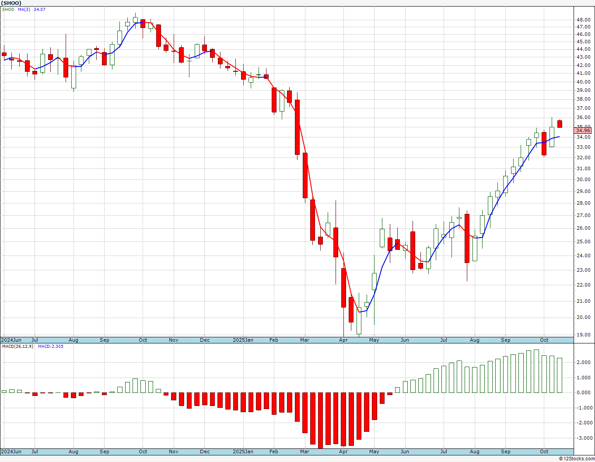
Task: Click the 26.00 price axis label
Action: (583, 228)
